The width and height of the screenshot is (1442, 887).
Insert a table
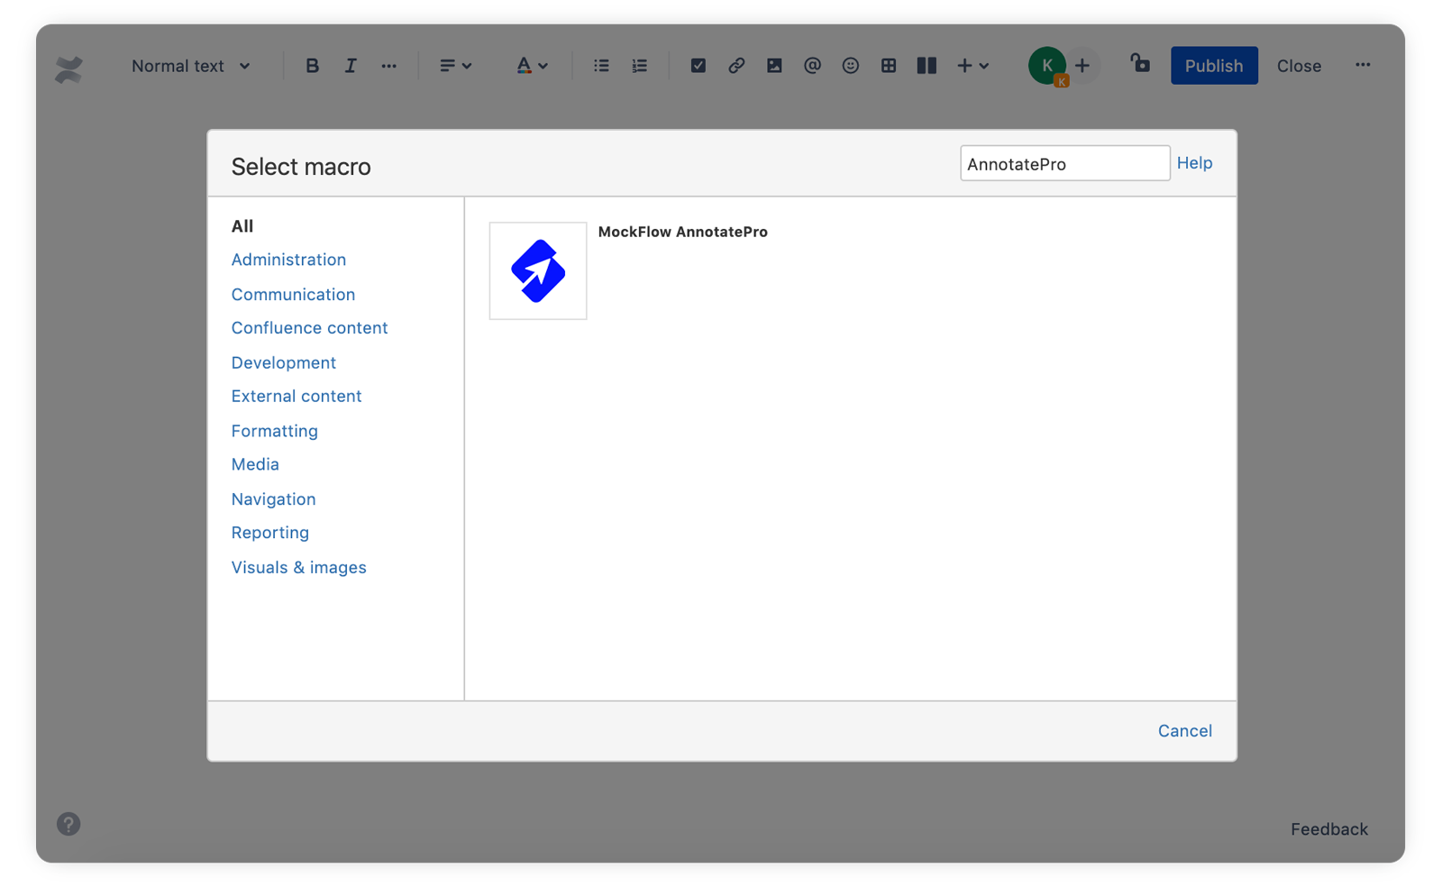coord(889,66)
